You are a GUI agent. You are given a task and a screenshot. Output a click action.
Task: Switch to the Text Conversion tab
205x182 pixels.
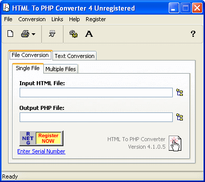[x=75, y=56]
